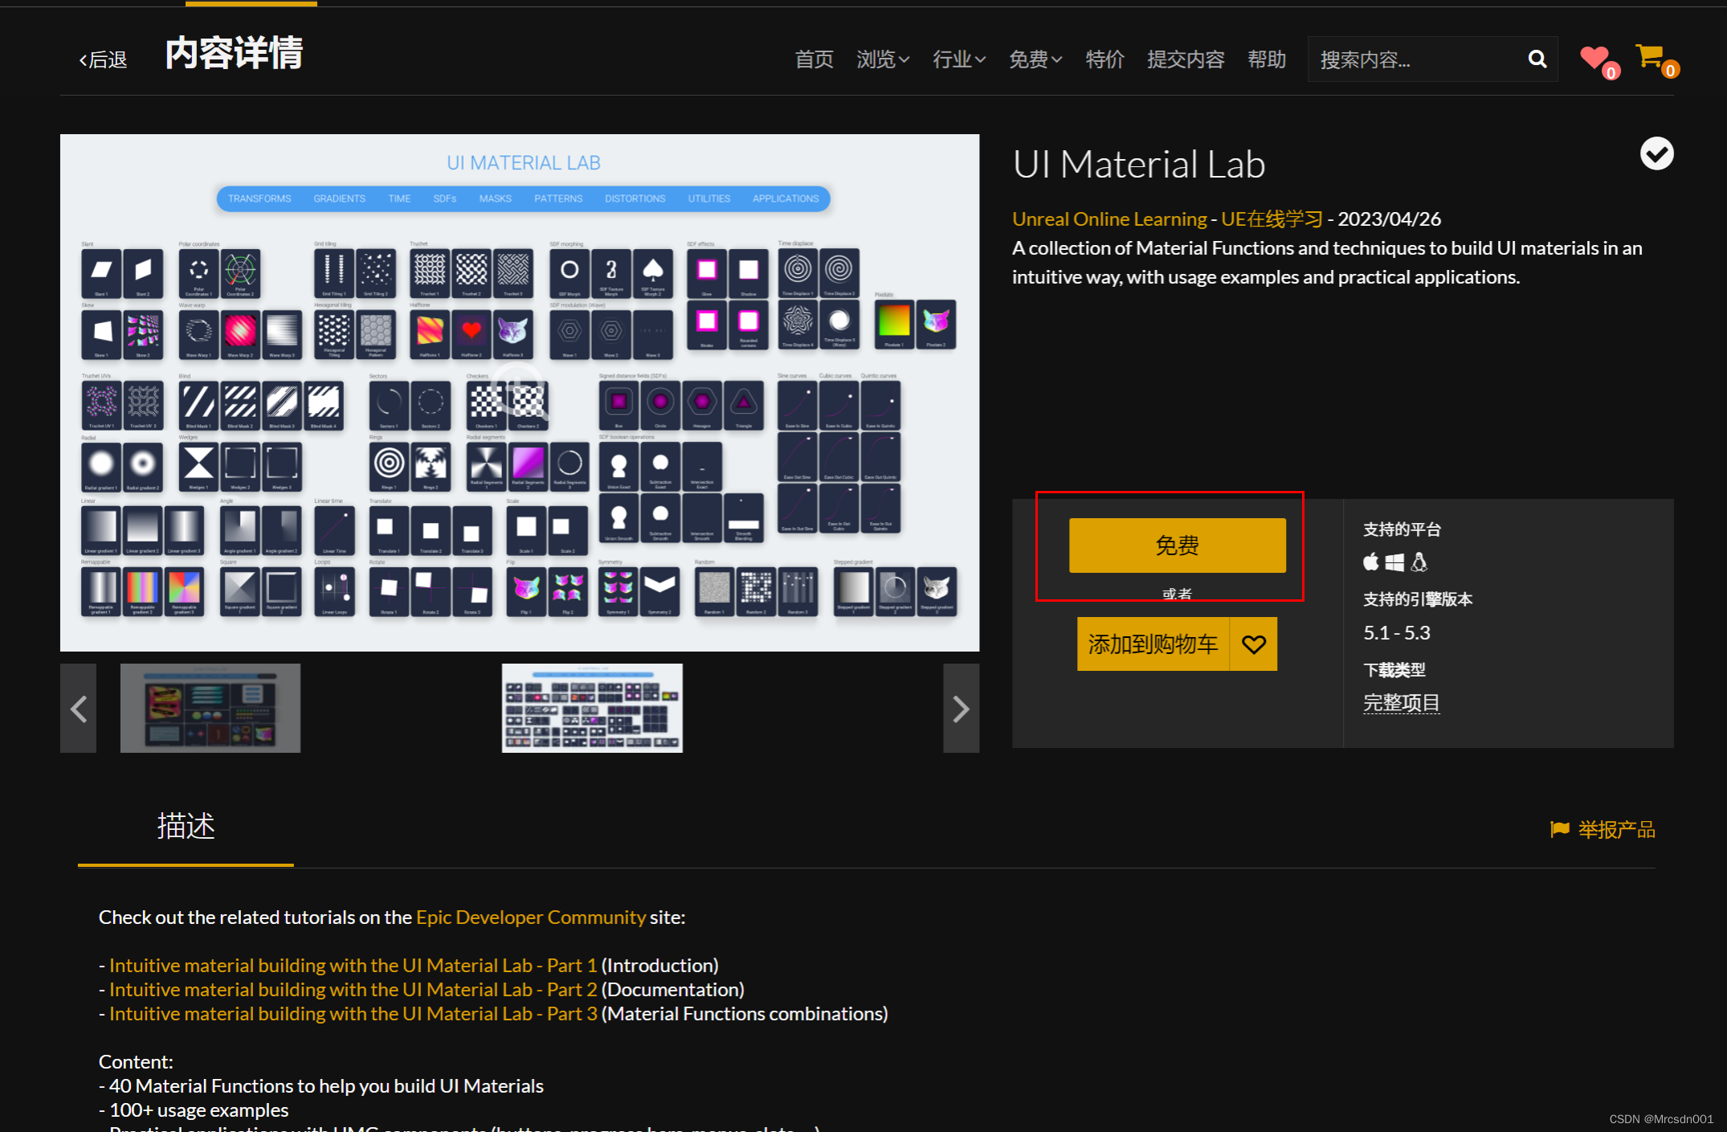Click 添加到购物车 button
1727x1132 pixels.
[1153, 644]
